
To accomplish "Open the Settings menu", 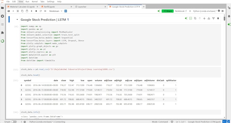I will pos(51,2).
